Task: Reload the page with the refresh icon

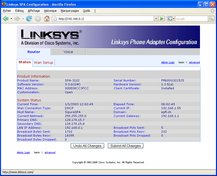Action: point(29,19)
